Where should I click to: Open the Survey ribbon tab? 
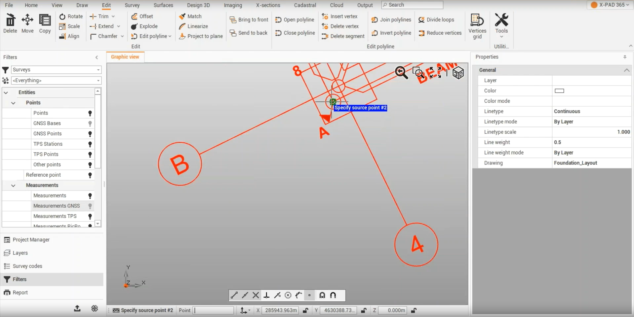(x=132, y=5)
